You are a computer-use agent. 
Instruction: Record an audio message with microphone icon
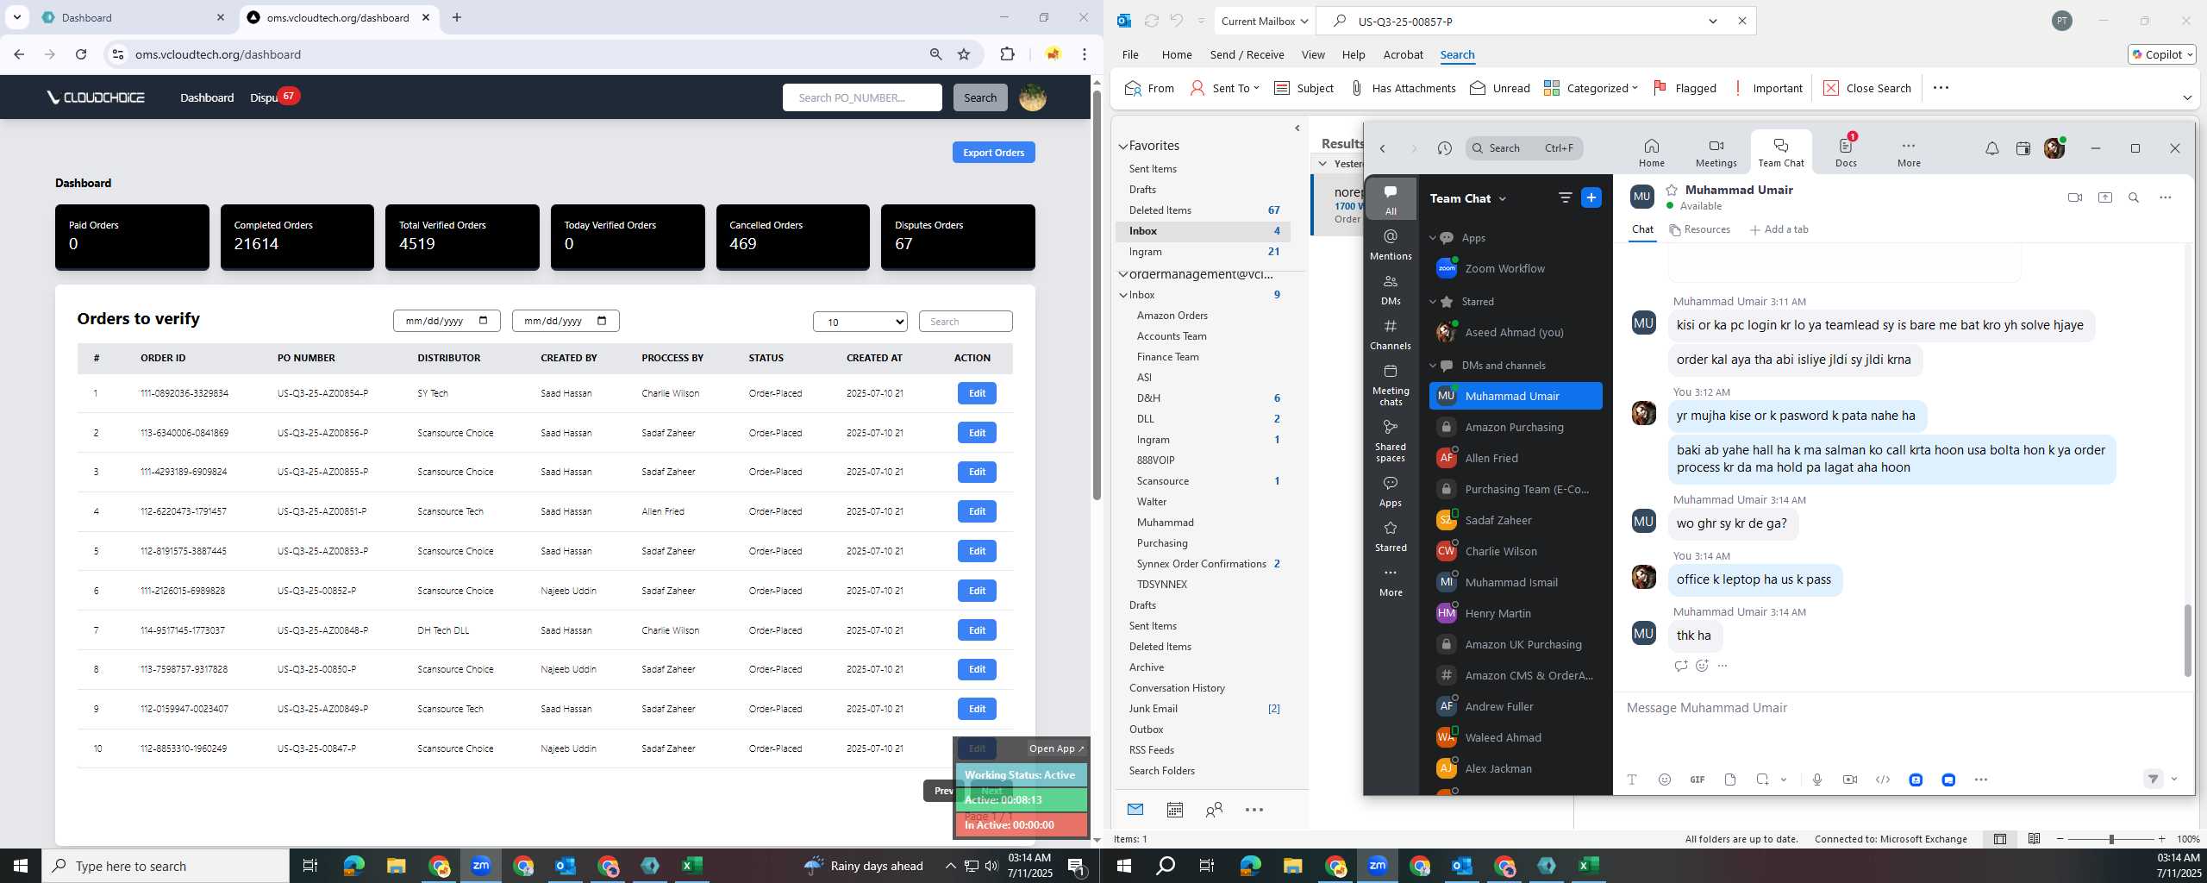coord(1816,780)
